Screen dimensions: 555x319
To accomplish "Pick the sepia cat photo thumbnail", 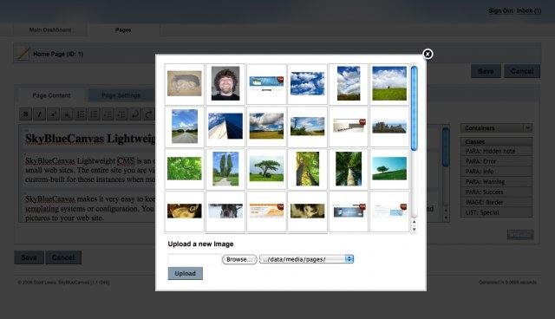I will click(307, 212).
